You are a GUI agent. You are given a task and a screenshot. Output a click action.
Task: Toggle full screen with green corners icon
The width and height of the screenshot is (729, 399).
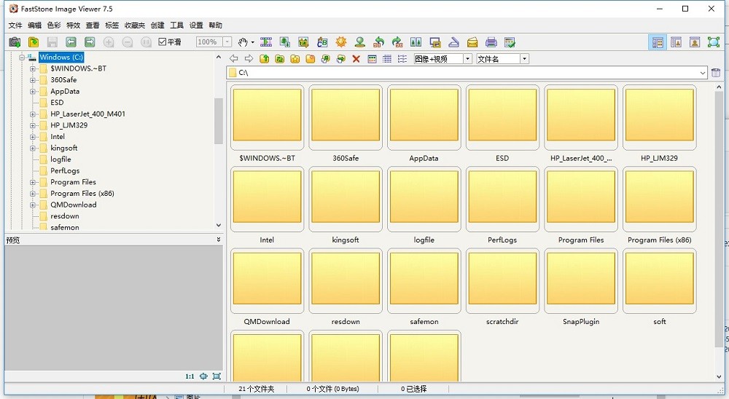(x=714, y=42)
